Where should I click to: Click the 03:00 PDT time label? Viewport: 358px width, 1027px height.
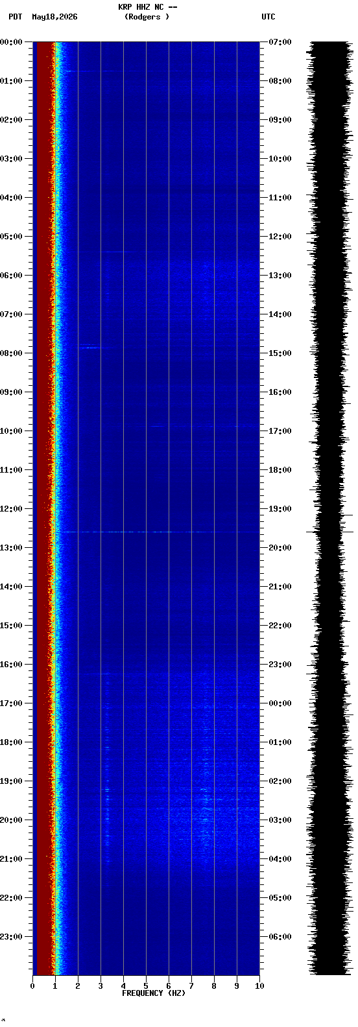12,159
